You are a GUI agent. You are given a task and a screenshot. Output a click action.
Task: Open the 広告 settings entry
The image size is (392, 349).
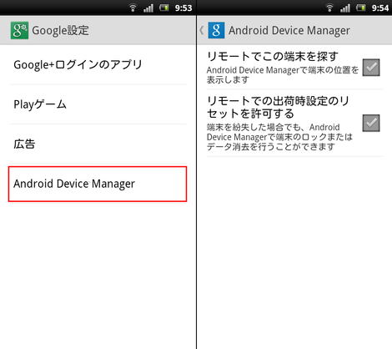click(x=98, y=144)
